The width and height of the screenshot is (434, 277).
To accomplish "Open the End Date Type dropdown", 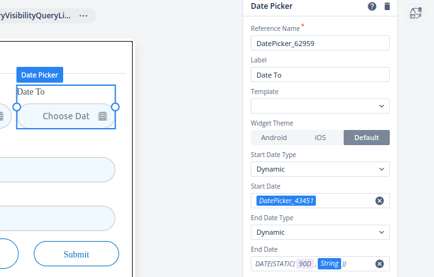I will click(320, 232).
